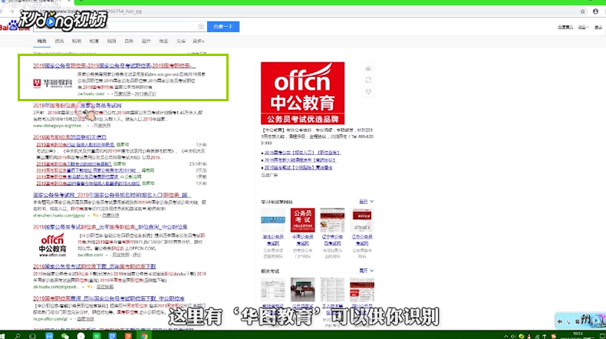Select the 视频 tab
Viewport: 606px width, 339px height.
111,41
